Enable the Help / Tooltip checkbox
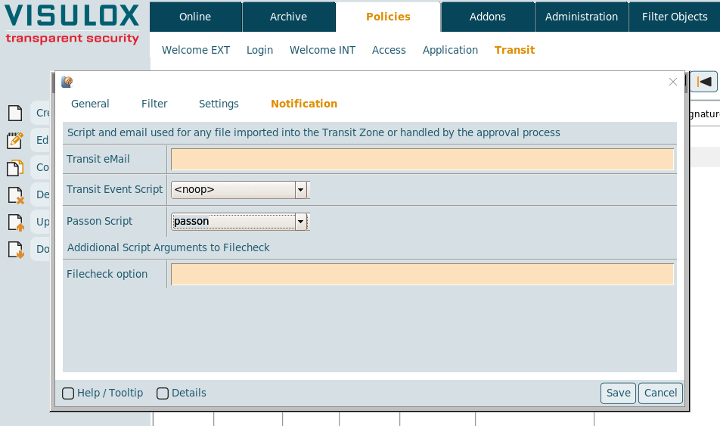This screenshot has width=720, height=426. (x=68, y=393)
